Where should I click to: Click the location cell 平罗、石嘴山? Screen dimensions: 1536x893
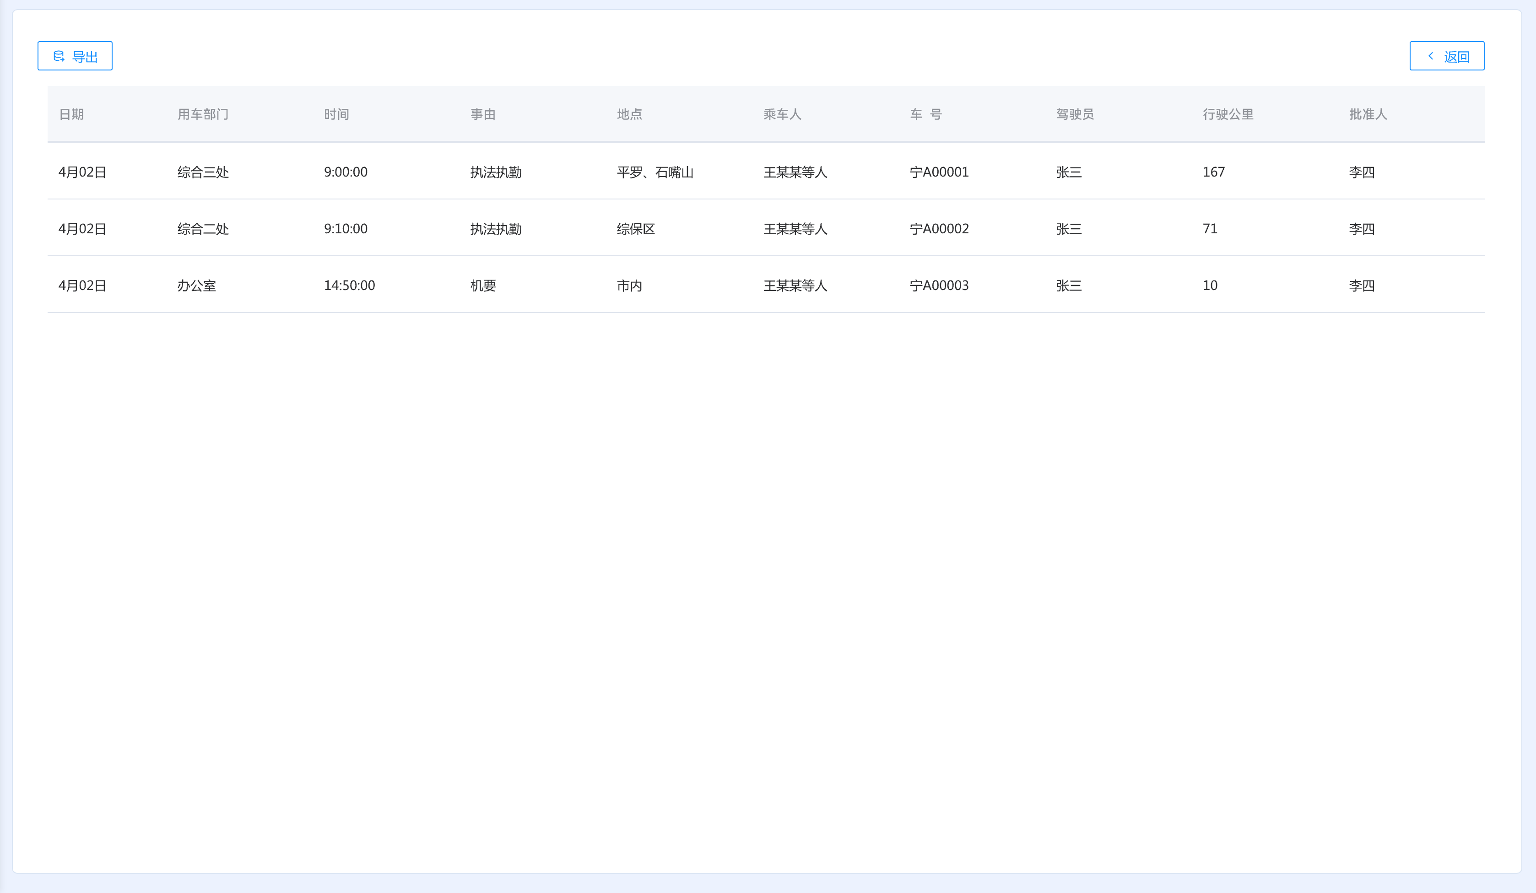(x=654, y=172)
